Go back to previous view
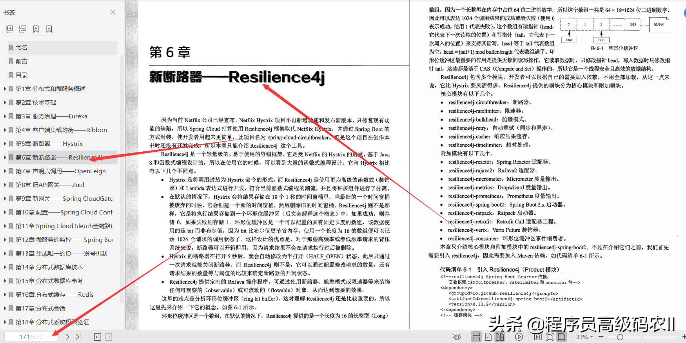The height and width of the screenshot is (343, 686). (98, 337)
